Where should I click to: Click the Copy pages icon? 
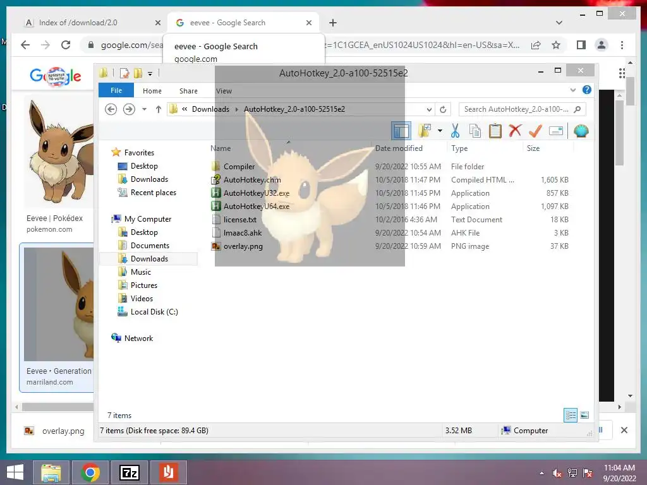(x=475, y=131)
